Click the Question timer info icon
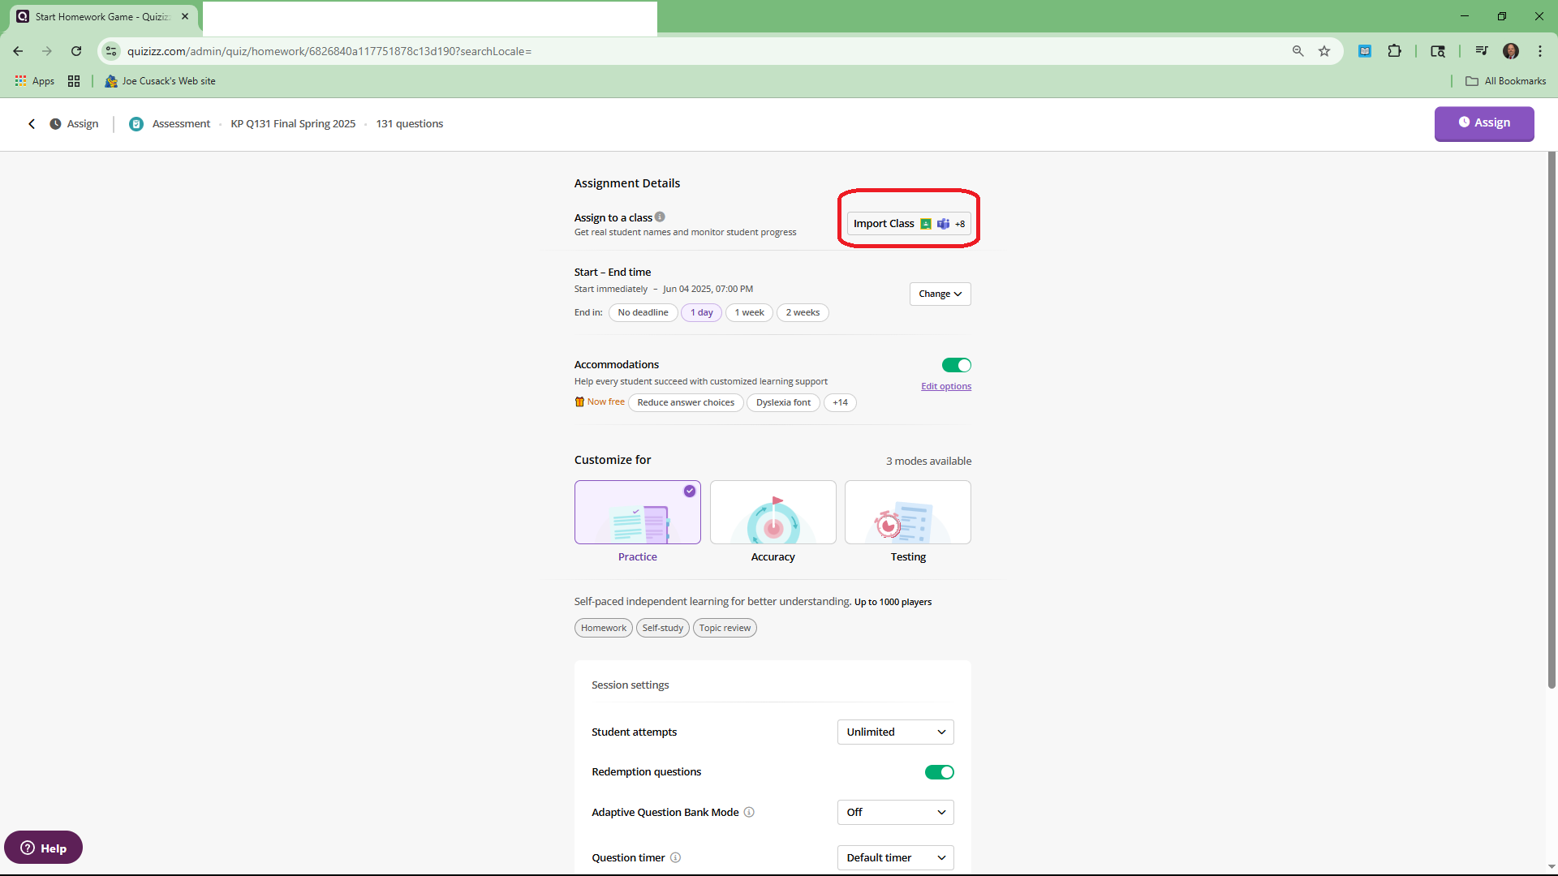 point(675,857)
